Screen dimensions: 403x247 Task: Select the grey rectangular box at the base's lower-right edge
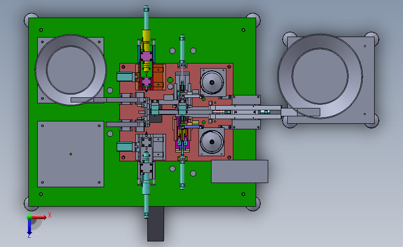(x=239, y=171)
